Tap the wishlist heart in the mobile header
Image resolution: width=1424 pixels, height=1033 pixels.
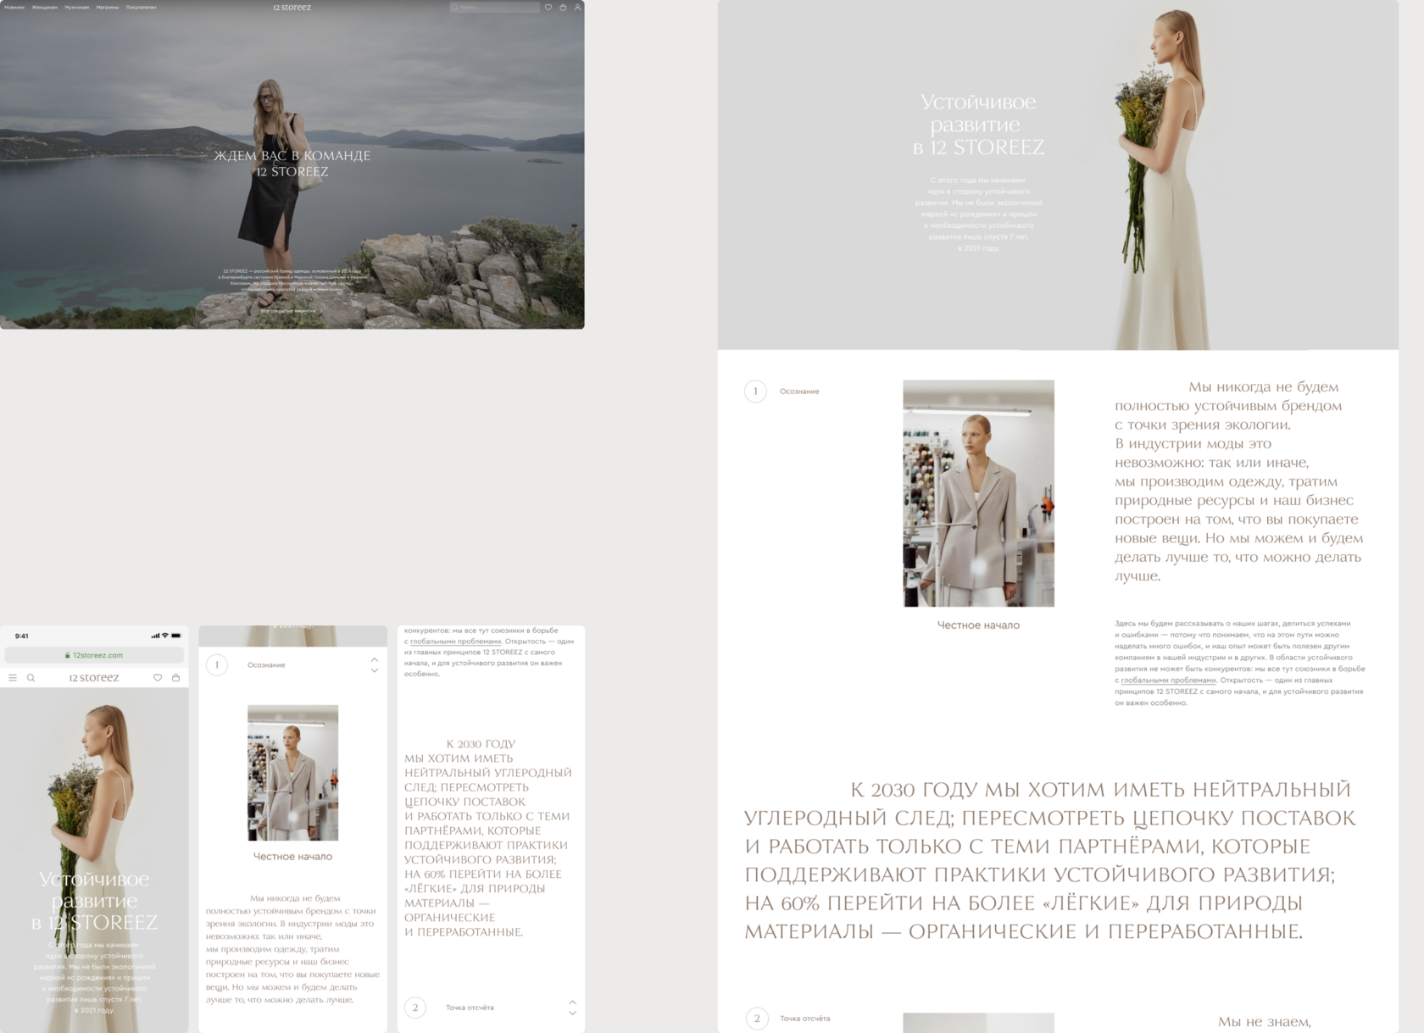click(158, 678)
